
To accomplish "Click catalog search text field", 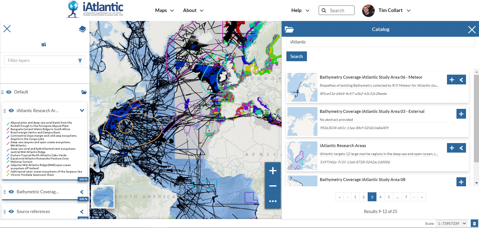I will [380, 42].
